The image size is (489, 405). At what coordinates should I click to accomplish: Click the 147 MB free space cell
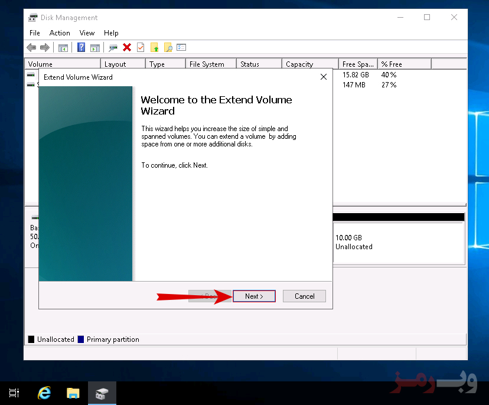354,85
